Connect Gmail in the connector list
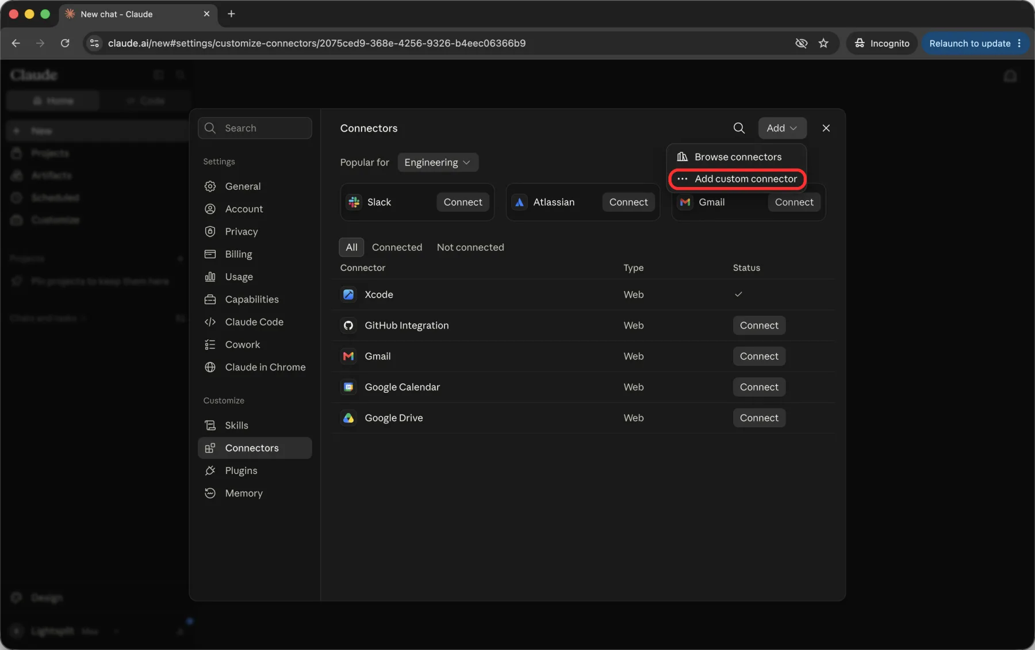 [x=759, y=356]
